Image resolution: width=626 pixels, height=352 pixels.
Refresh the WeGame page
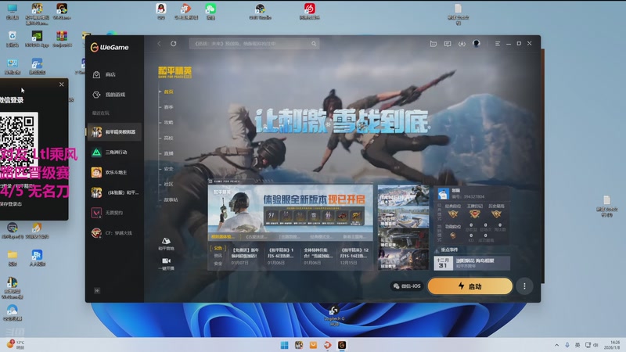173,44
